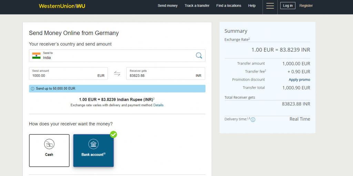Screen dimensions: 353x176
Task: Open Track a transfer page
Action: (x=197, y=5)
